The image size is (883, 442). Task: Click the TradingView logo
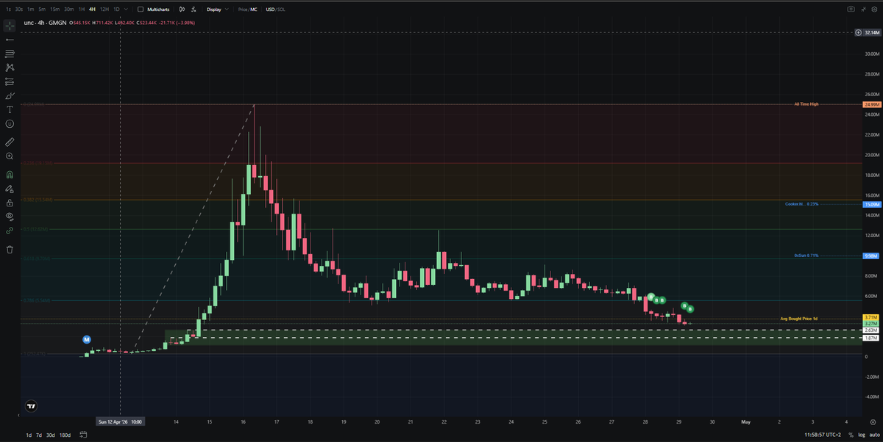point(31,406)
